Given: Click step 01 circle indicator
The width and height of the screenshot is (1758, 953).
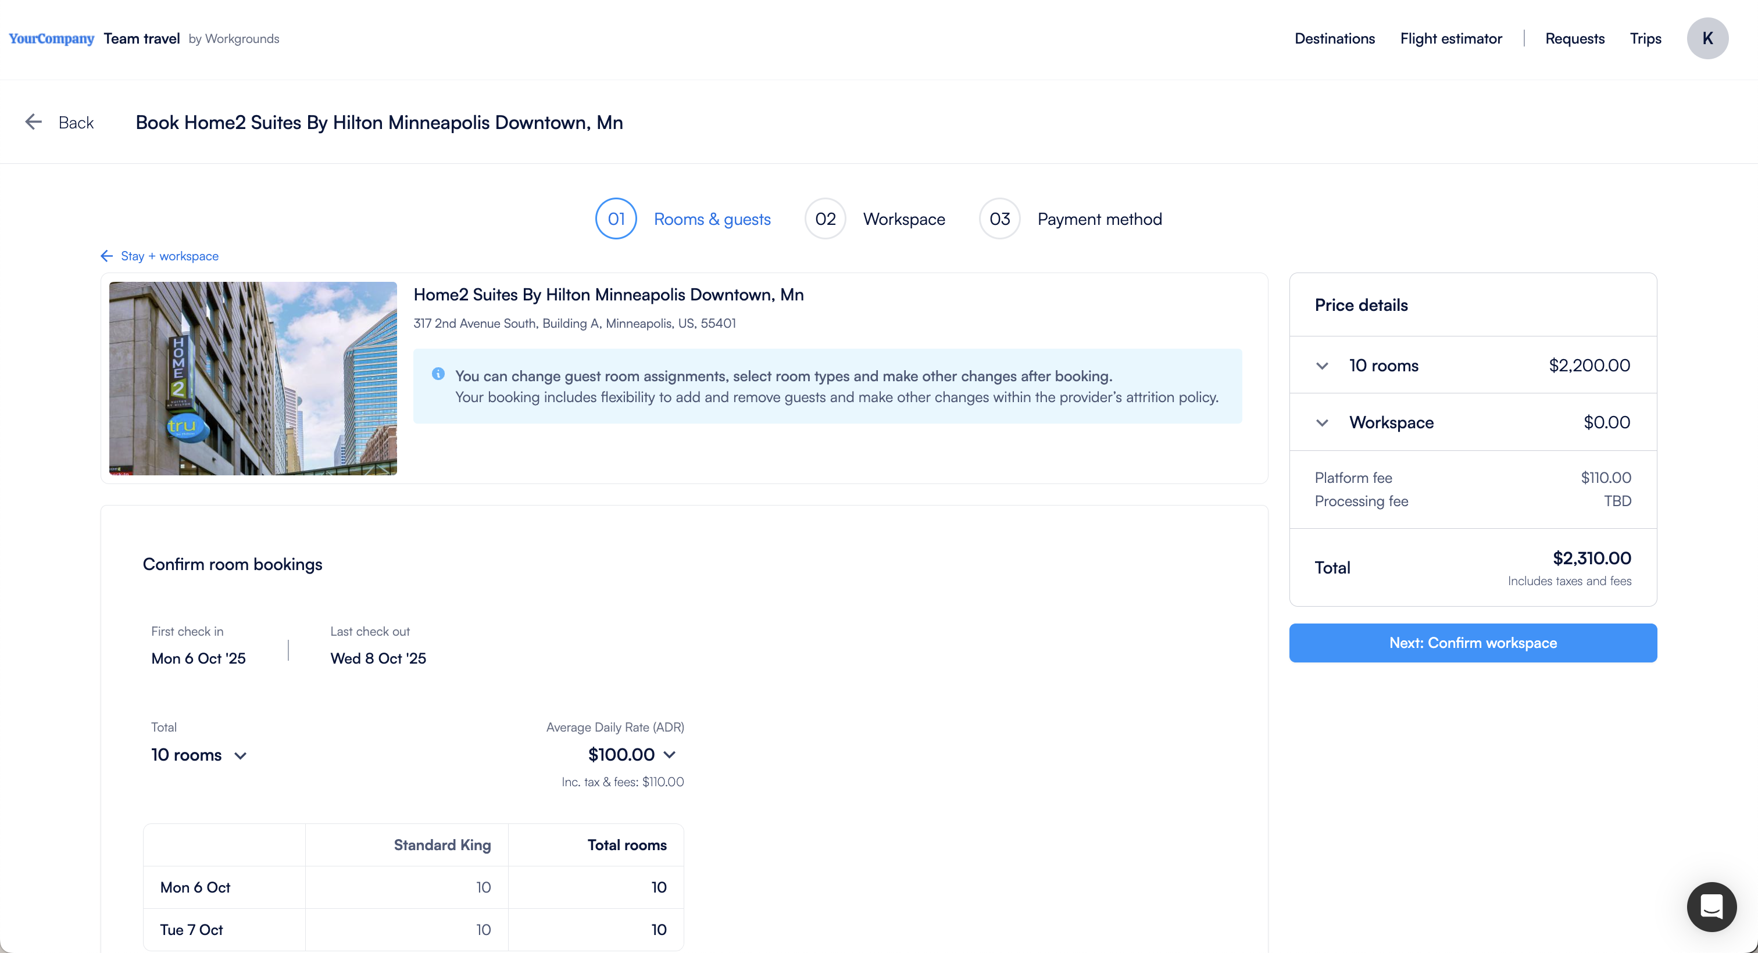Looking at the screenshot, I should click(616, 219).
